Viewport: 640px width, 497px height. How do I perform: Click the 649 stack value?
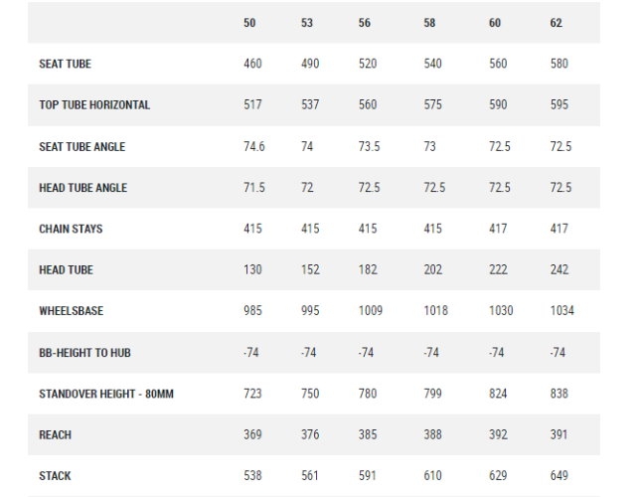[560, 477]
